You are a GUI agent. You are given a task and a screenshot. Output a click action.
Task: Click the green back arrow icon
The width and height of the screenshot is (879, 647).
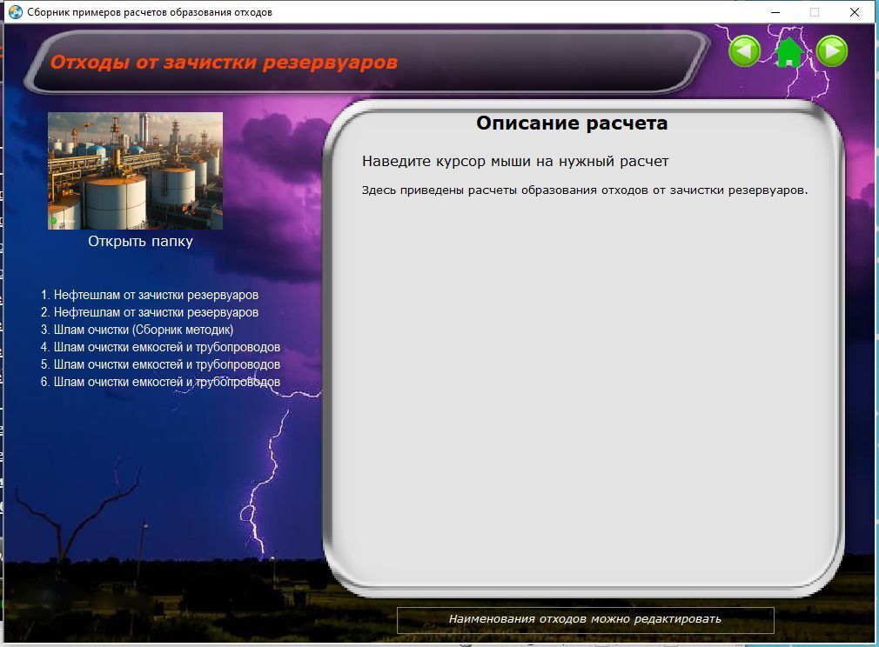(744, 51)
